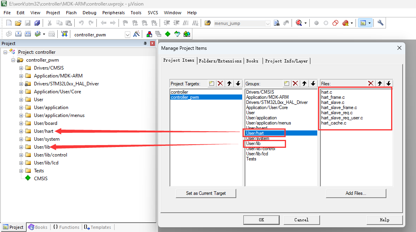Add a new group in Groups list
Image resolution: width=416 pixels, height=232 pixels.
click(287, 83)
